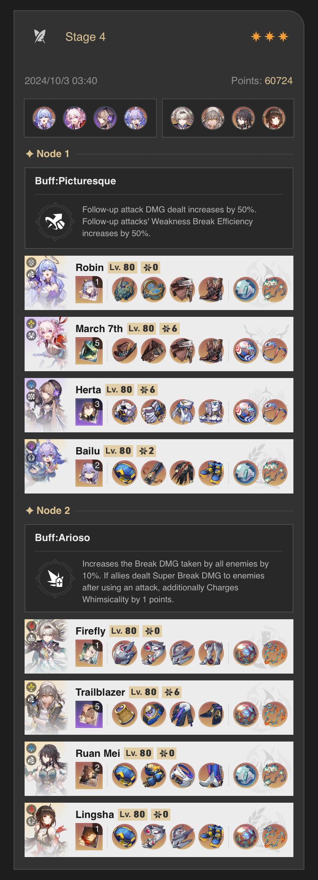Select Bailu's yellow-blue boots relic
The image size is (318, 880).
pyautogui.click(x=211, y=473)
